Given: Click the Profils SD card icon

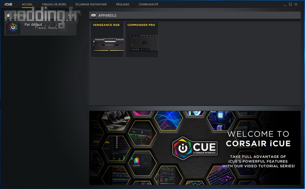Looking at the screenshot, I should coord(8,15).
